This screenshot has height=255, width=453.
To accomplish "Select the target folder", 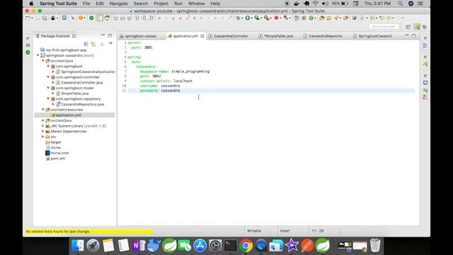I will pyautogui.click(x=56, y=142).
